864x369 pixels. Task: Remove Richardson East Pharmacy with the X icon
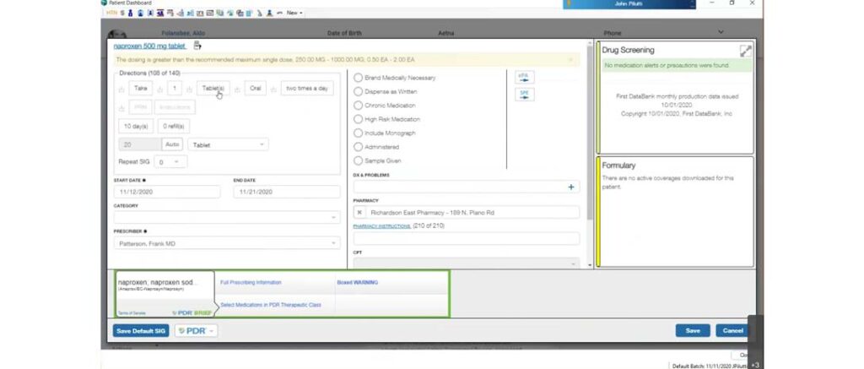[x=359, y=212]
